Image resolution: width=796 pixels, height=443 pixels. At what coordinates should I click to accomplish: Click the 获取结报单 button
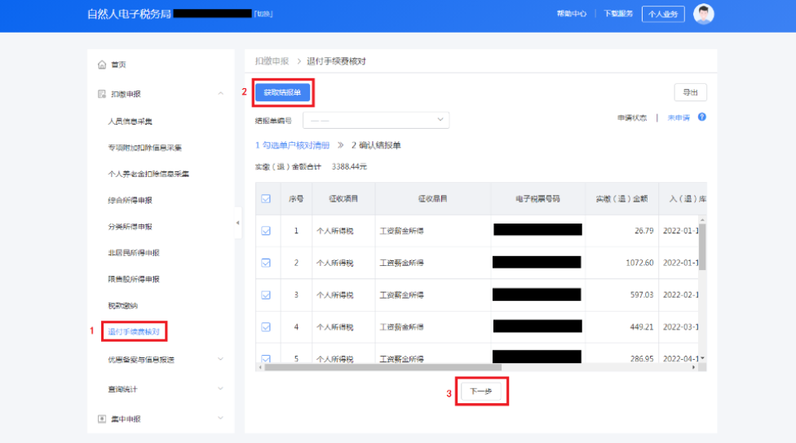282,92
